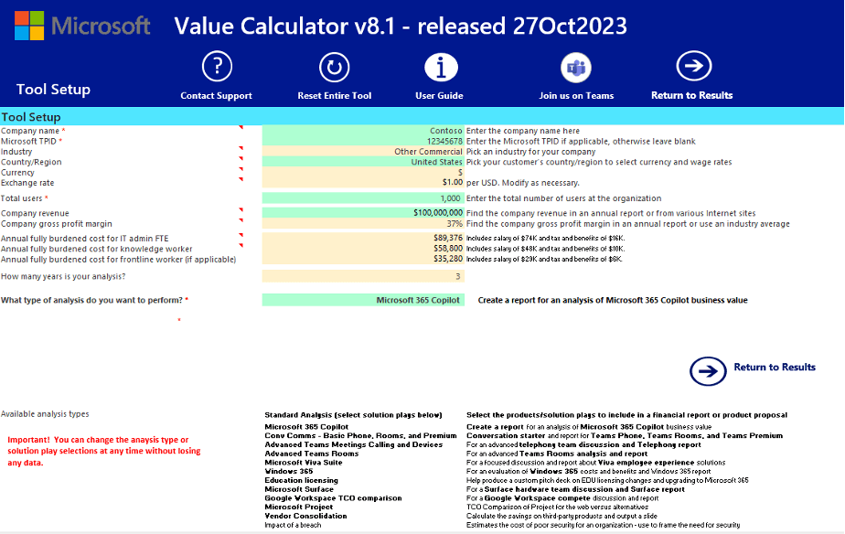Click 'Standard Analysis (select solution plays below)' heading
Image resolution: width=845 pixels, height=534 pixels.
coord(353,415)
